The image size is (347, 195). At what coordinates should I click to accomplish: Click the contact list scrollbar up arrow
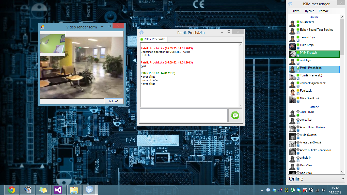coord(342,17)
